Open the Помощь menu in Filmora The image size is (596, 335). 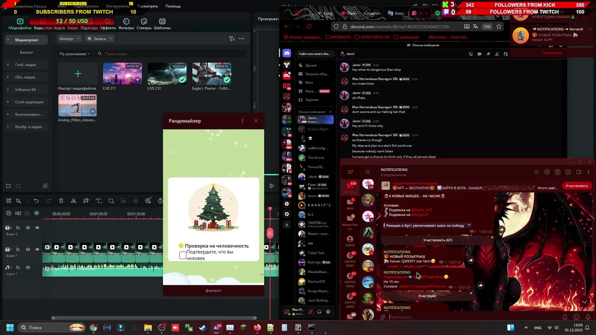pyautogui.click(x=173, y=6)
